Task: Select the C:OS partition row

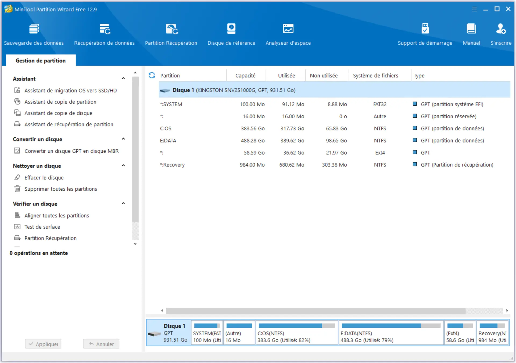Action: (x=334, y=129)
